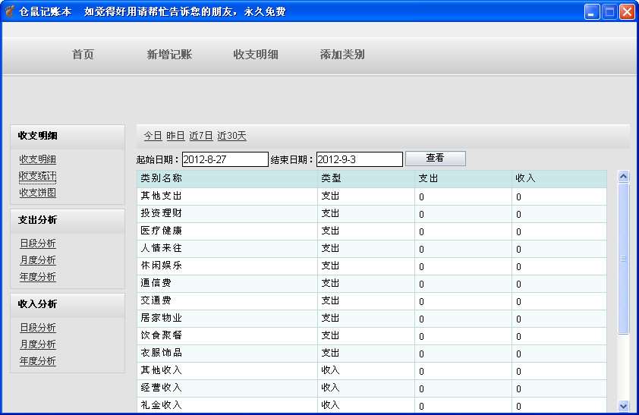This screenshot has height=415, width=639.
Task: Click the 类型 column header
Action: click(366, 179)
